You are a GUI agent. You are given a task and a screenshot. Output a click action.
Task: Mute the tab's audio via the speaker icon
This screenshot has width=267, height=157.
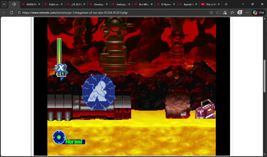[14, 4]
